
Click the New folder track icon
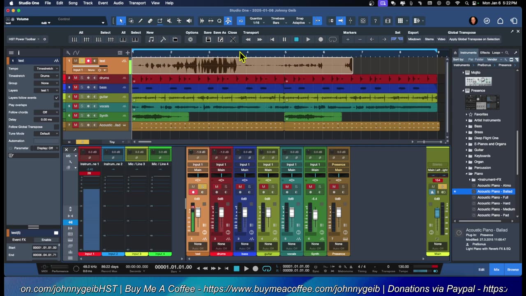(x=175, y=39)
